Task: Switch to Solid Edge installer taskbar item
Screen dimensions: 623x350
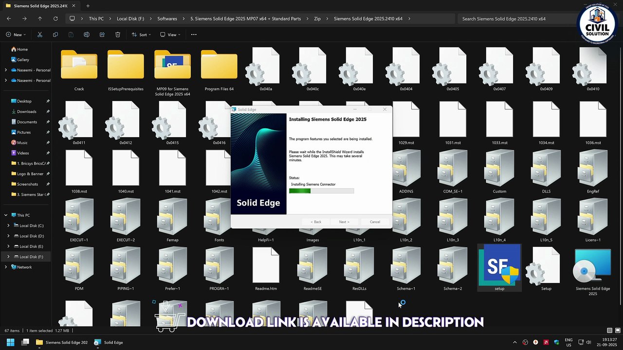Action: pos(109,342)
